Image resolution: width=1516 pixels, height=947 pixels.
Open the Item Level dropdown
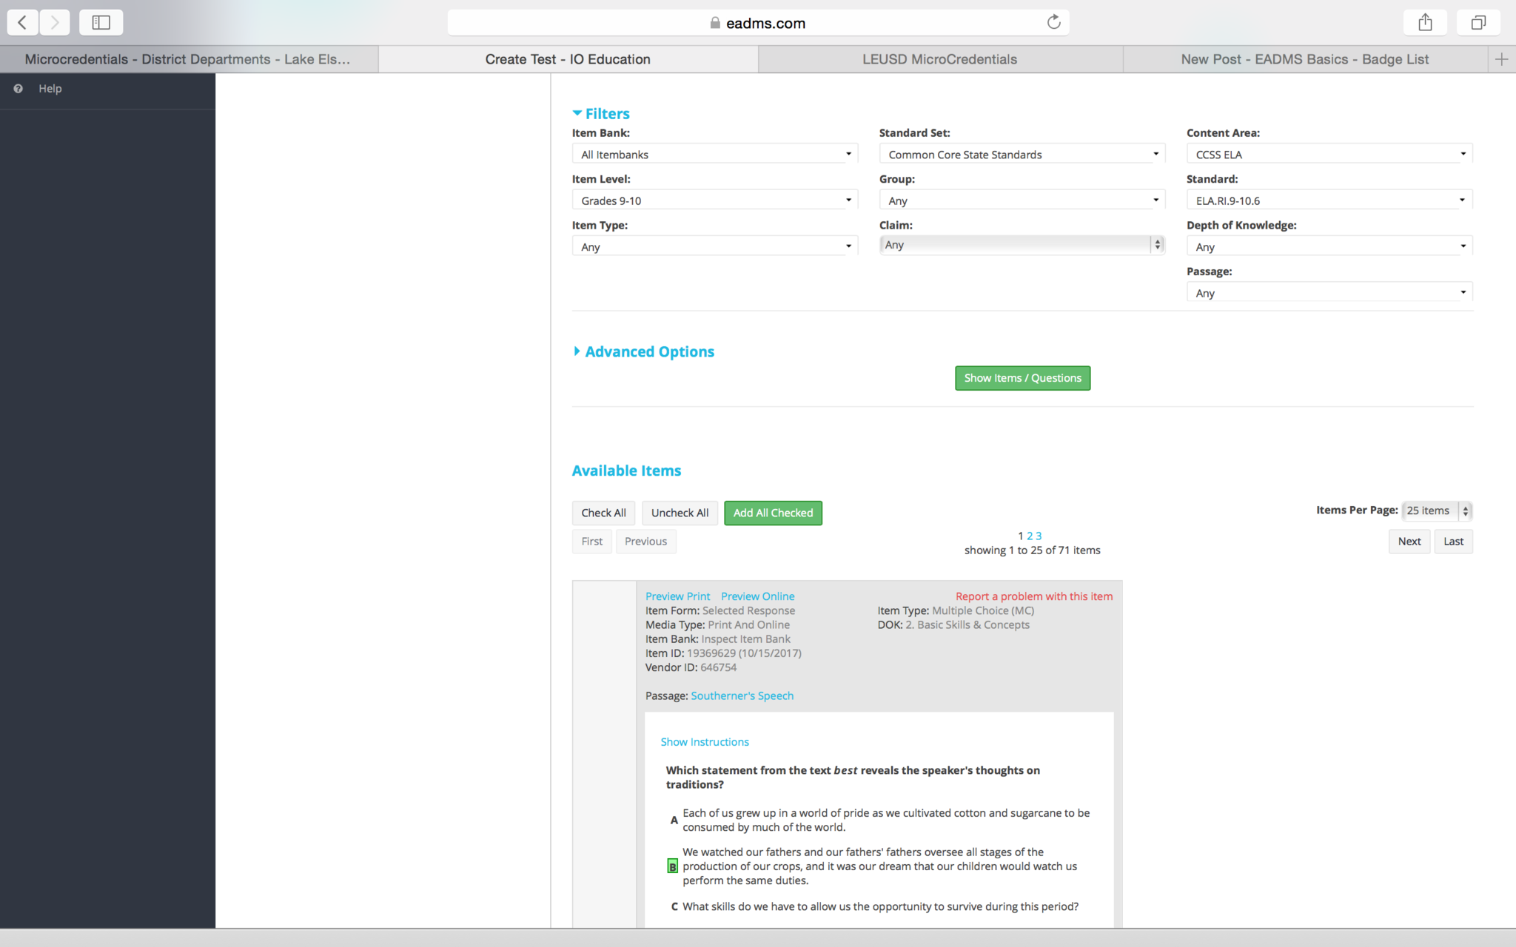[x=714, y=200]
